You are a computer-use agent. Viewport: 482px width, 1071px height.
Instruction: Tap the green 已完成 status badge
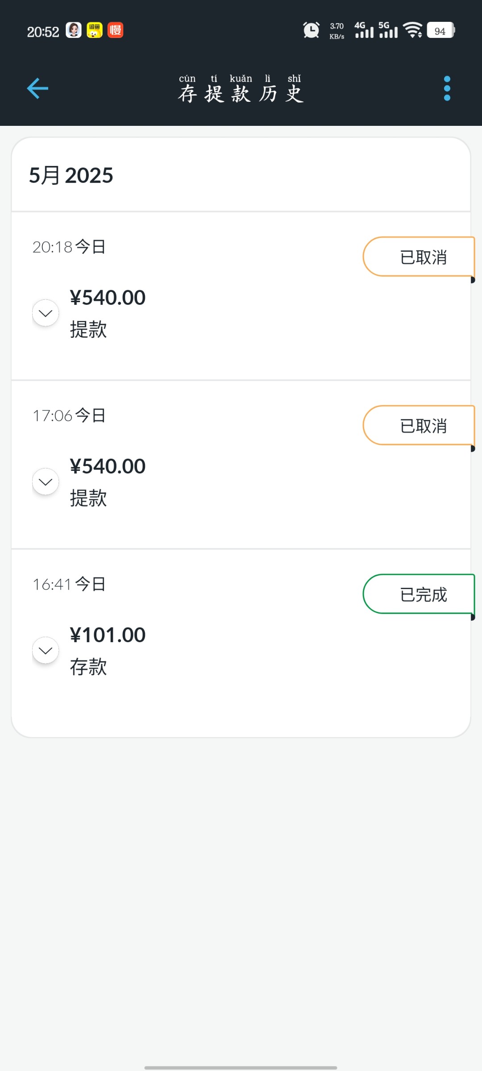419,594
